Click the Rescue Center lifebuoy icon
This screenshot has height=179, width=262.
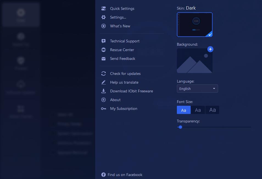[x=104, y=50]
